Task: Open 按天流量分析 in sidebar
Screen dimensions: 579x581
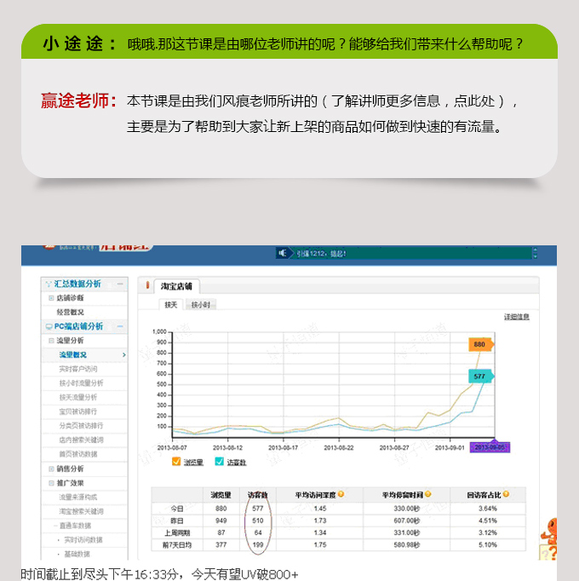Action: pyautogui.click(x=78, y=397)
